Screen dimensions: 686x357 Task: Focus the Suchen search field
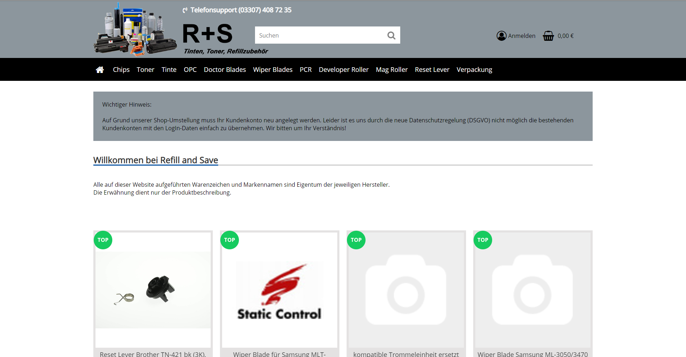320,35
